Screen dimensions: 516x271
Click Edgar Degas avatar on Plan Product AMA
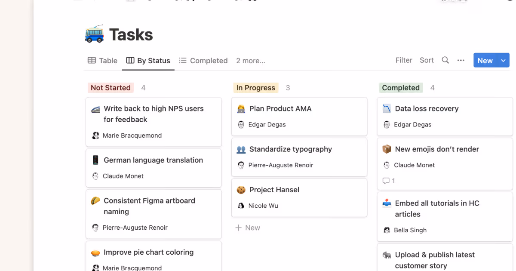tap(241, 124)
